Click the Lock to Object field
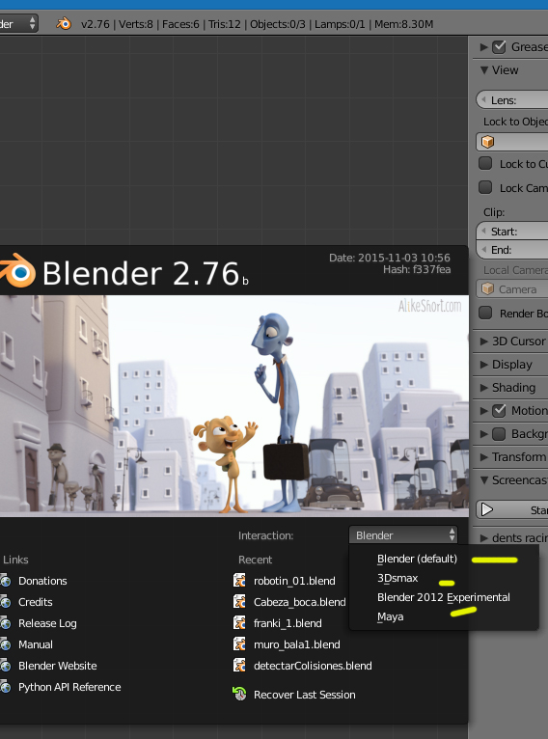The width and height of the screenshot is (548, 739). pyautogui.click(x=511, y=142)
